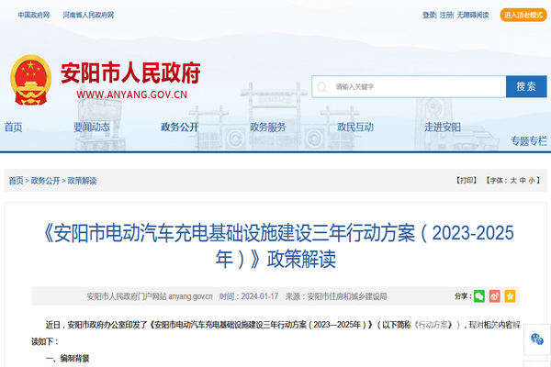Enter elderly-friendly mode via 进入适老模式
This screenshot has width=551, height=367.
point(523,16)
